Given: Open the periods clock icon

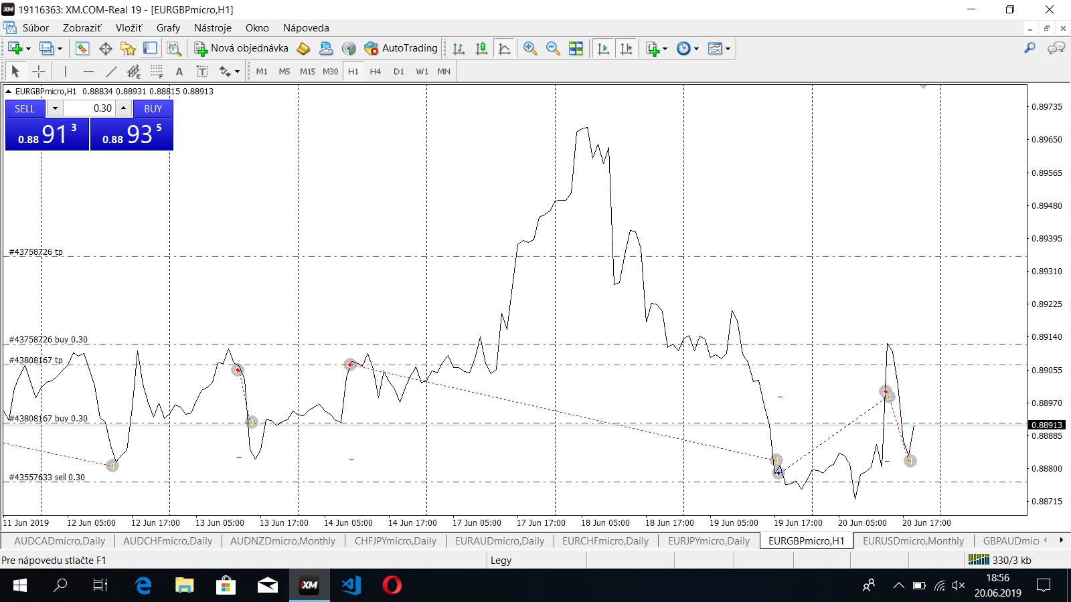Looking at the screenshot, I should (x=683, y=48).
